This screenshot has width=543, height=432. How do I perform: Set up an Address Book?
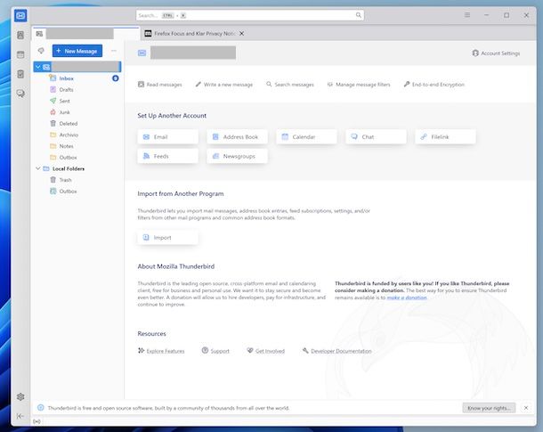(237, 137)
